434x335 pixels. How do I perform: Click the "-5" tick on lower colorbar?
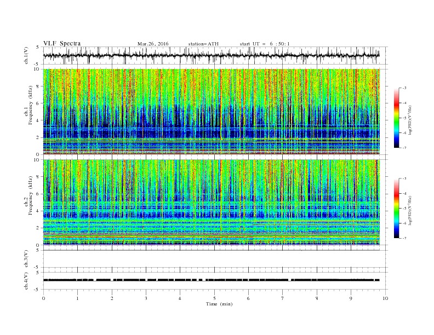(x=404, y=209)
